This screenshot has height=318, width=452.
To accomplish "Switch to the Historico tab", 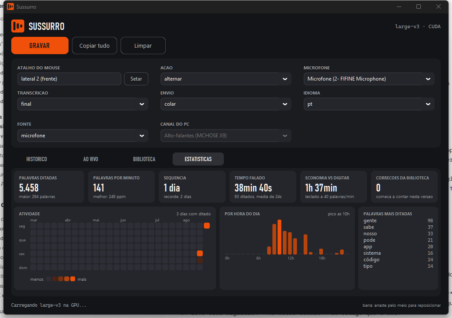I will point(36,159).
